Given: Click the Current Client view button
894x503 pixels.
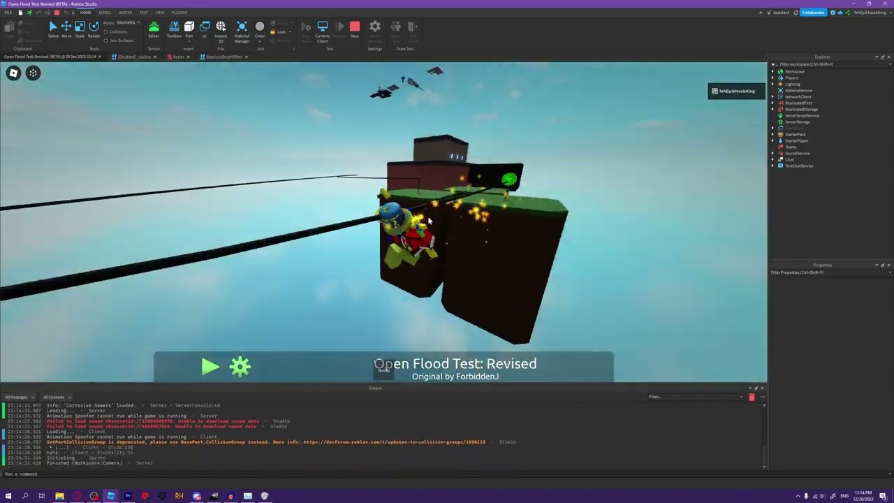Looking at the screenshot, I should (x=323, y=31).
